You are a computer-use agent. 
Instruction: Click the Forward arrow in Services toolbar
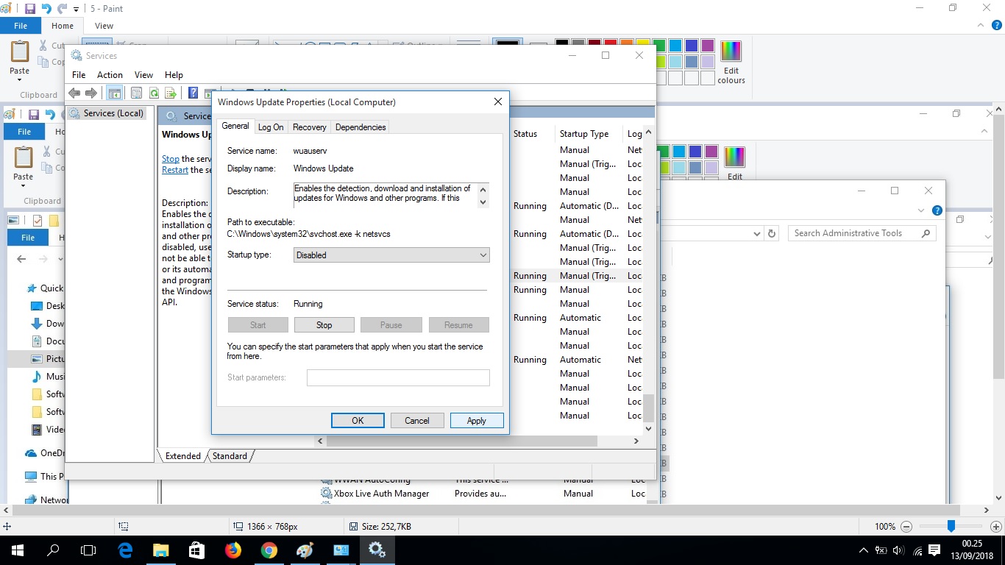tap(91, 93)
